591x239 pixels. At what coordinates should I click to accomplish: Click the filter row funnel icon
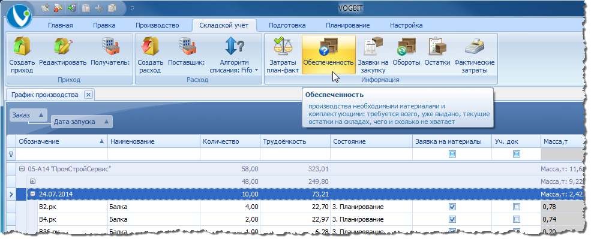coord(11,154)
